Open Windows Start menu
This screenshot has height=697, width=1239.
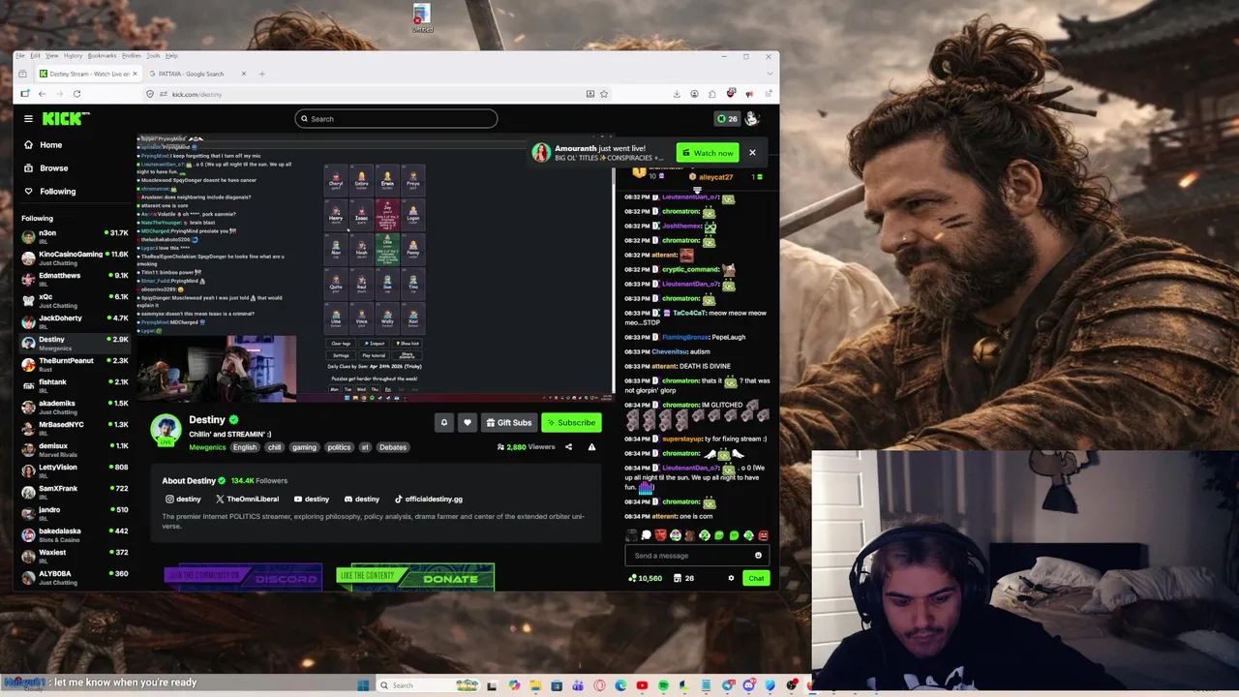click(x=363, y=685)
